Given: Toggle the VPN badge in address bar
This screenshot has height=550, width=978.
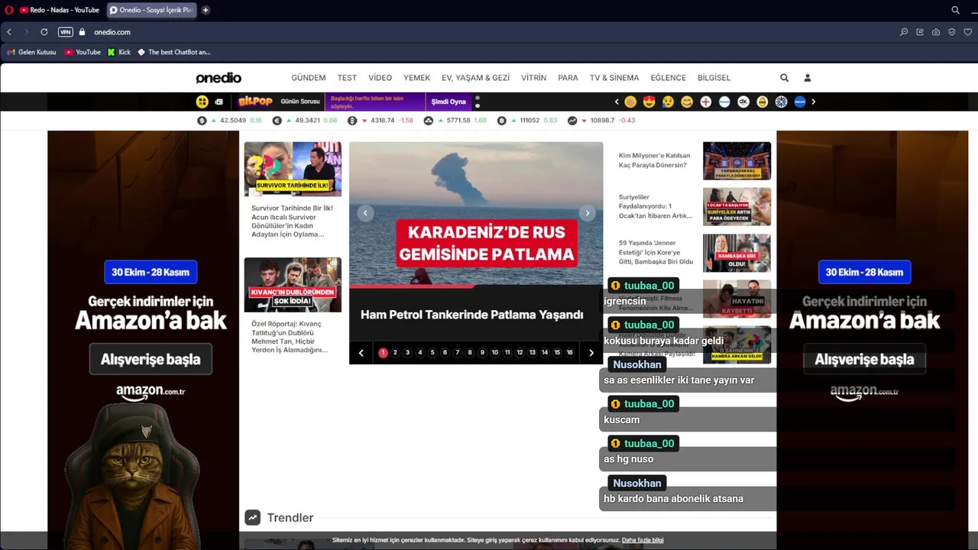Looking at the screenshot, I should [x=65, y=32].
